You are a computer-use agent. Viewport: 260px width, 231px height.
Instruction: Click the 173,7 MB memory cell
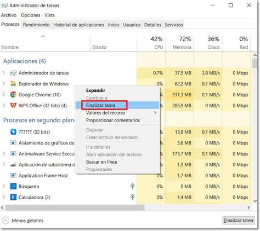pyautogui.click(x=179, y=154)
